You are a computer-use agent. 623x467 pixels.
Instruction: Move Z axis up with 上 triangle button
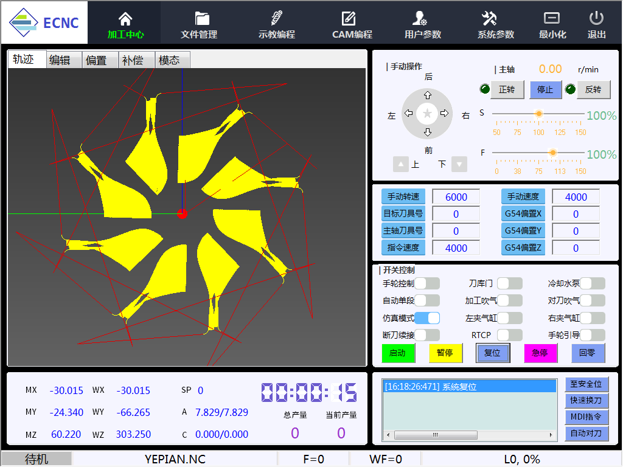[x=400, y=164]
